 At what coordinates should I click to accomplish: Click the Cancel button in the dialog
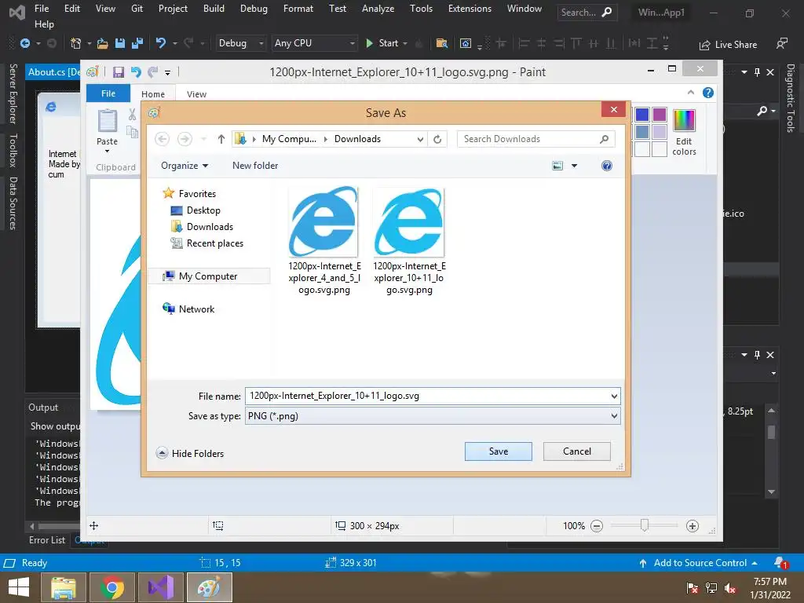pos(577,451)
